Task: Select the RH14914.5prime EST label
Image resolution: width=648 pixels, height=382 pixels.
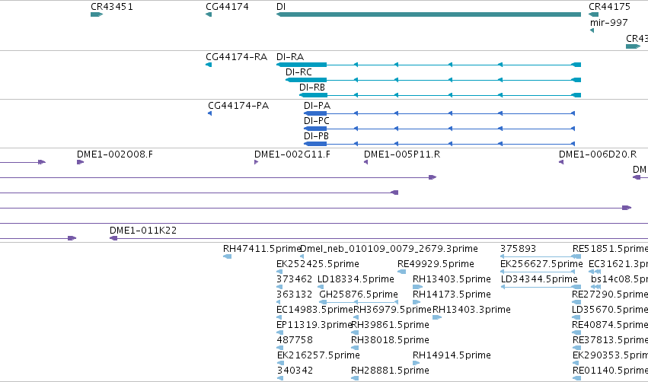Action: 452,355
